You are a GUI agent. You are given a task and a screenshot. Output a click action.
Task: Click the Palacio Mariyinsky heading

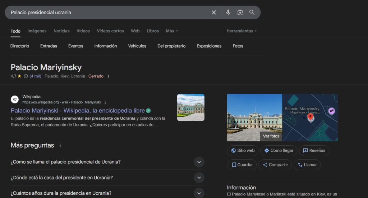coord(46,67)
